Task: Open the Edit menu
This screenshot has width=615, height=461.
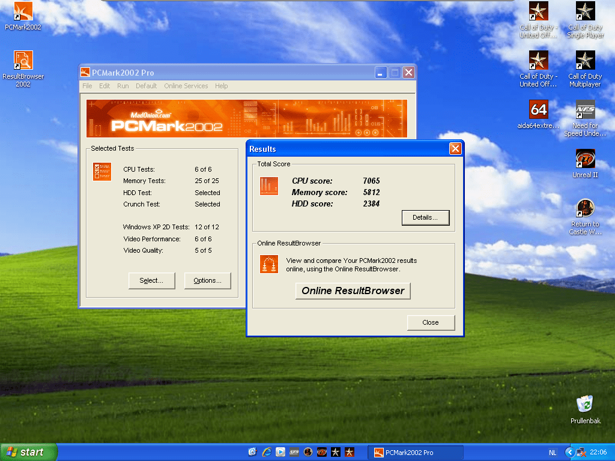Action: point(105,86)
